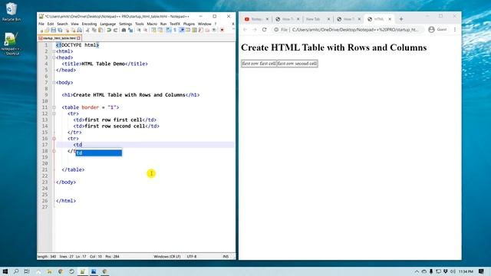Collapse the html fold marker on line 2
Image resolution: width=491 pixels, height=276 pixels.
click(54, 51)
